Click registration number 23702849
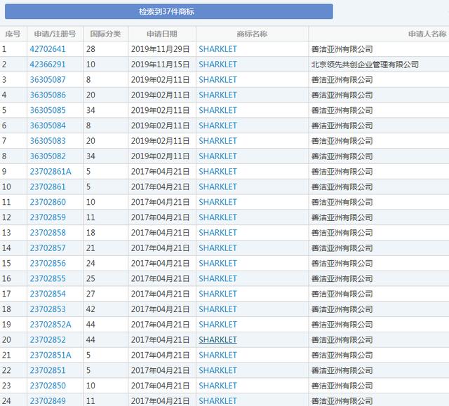449x406 pixels. (x=48, y=401)
